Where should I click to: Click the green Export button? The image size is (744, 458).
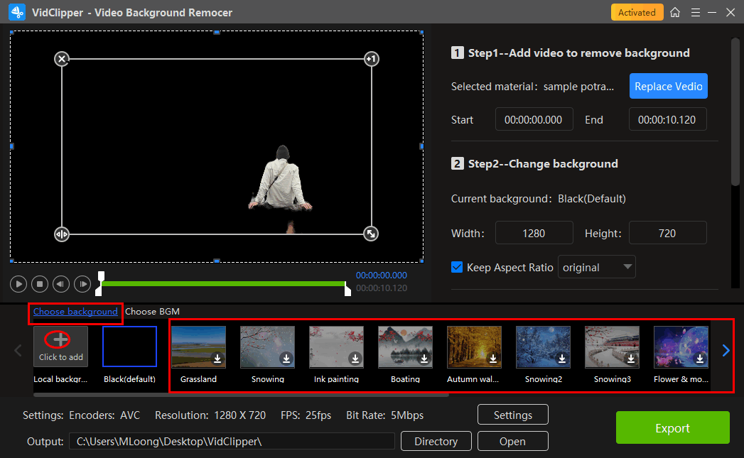[x=672, y=428]
